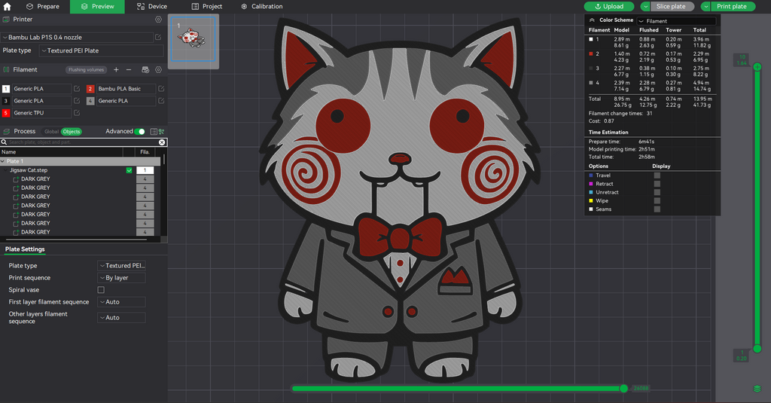Open printer settings gear icon

coord(158,19)
